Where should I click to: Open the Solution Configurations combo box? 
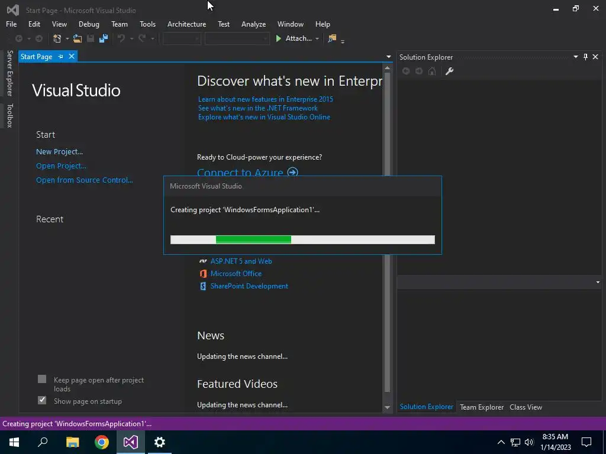coord(182,38)
